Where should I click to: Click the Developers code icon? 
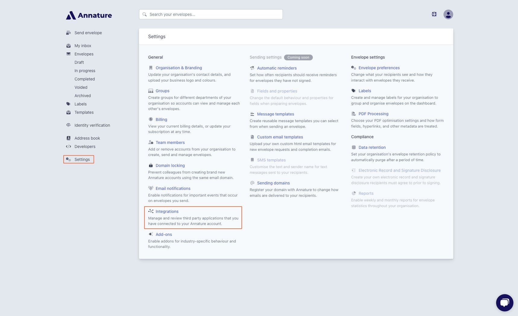(68, 147)
